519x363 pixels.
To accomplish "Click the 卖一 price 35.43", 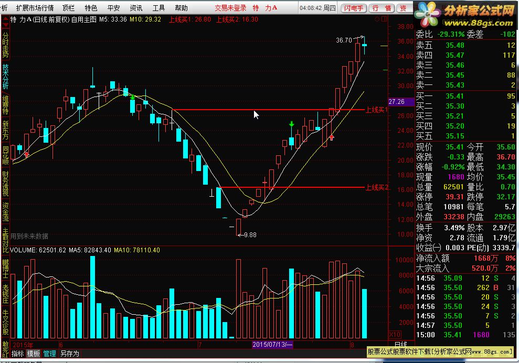I will coord(455,85).
